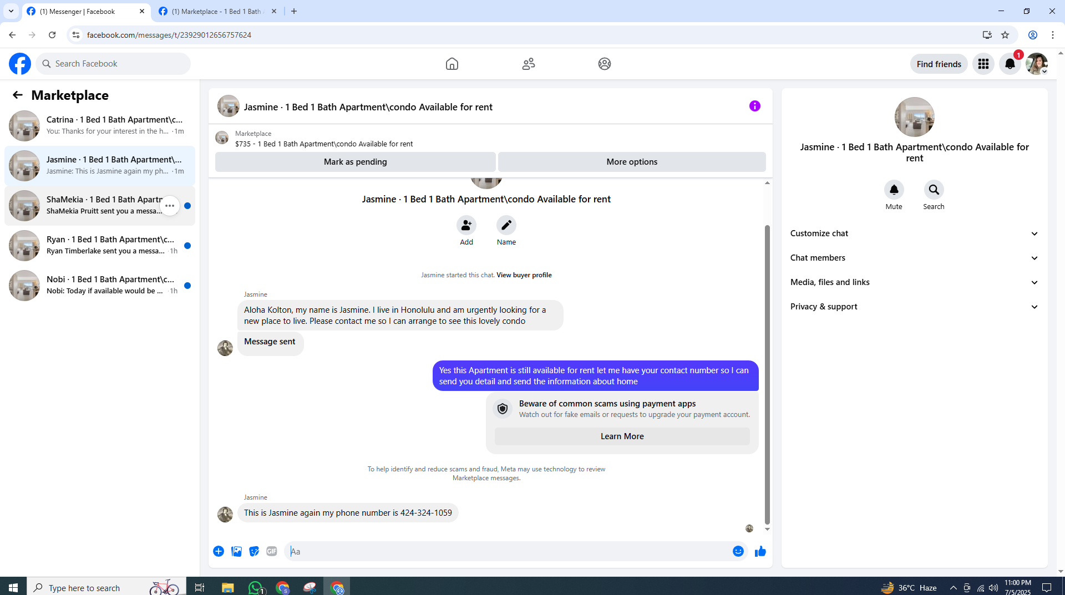Click the chat scrollbar thumb
This screenshot has width=1065, height=595.
(x=767, y=374)
